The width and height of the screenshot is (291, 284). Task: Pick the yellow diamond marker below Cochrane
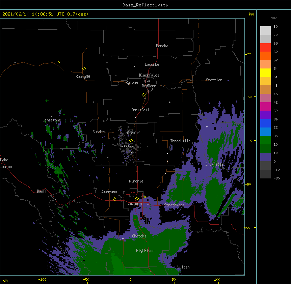pyautogui.click(x=115, y=199)
